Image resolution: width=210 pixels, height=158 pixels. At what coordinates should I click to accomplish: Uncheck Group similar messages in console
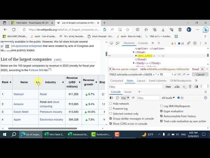pos(111,118)
